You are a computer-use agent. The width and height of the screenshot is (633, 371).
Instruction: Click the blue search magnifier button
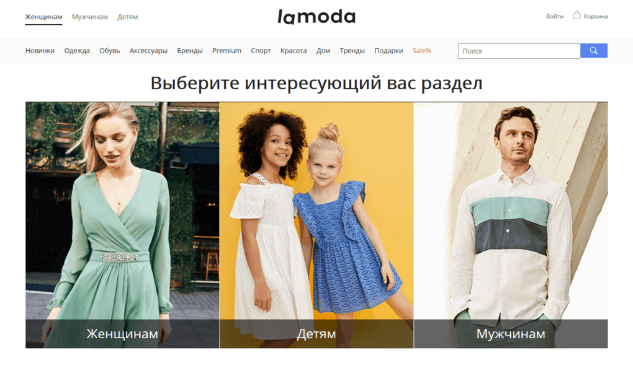593,51
